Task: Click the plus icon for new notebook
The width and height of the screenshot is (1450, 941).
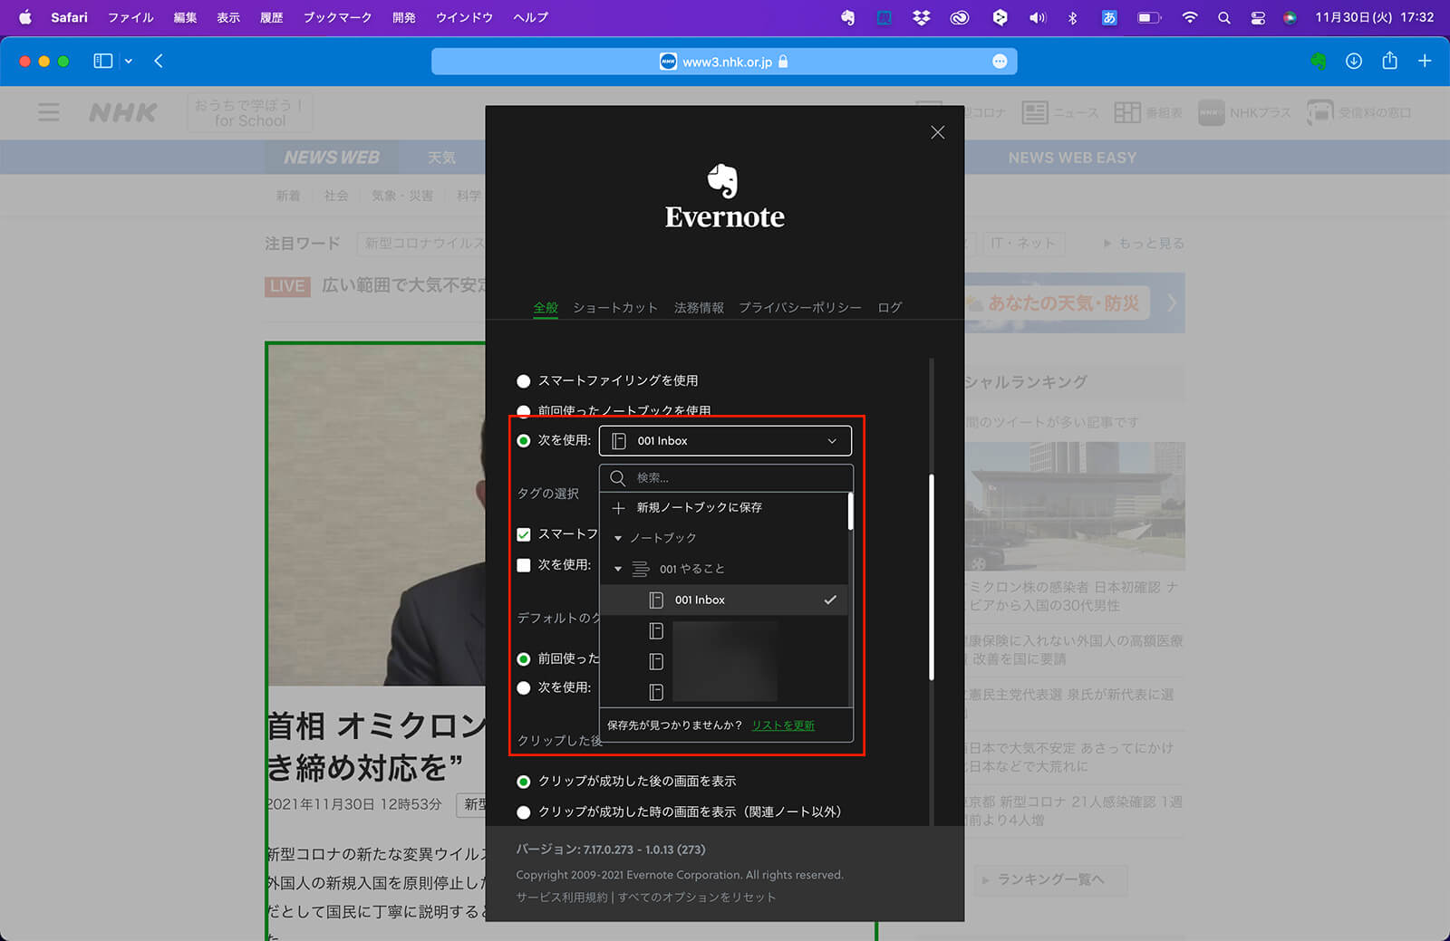Action: click(x=618, y=508)
